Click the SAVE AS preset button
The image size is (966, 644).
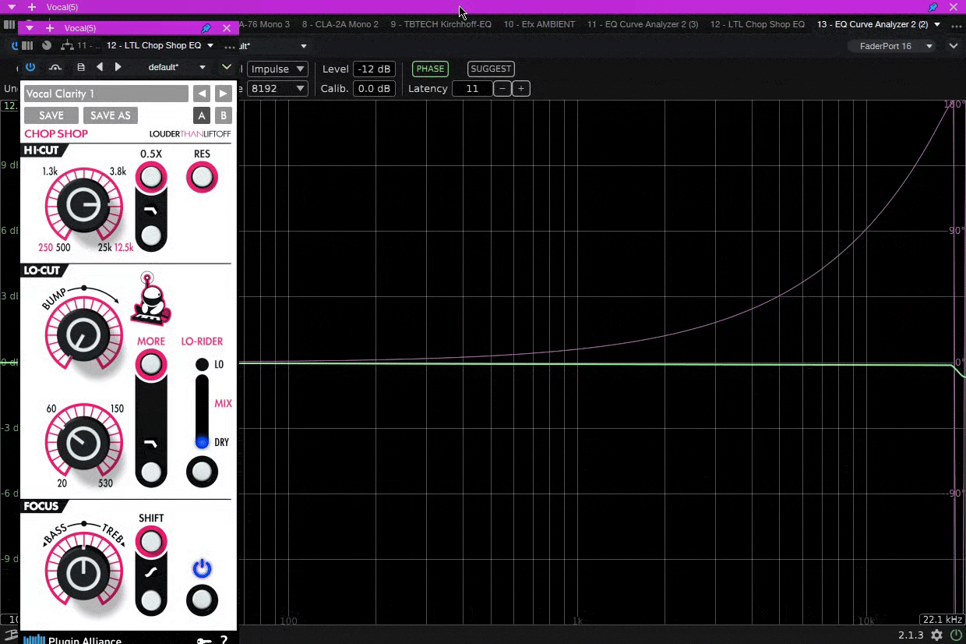point(111,115)
